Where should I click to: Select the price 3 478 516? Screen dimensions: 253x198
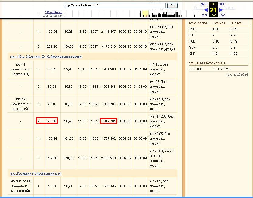coord(109,46)
